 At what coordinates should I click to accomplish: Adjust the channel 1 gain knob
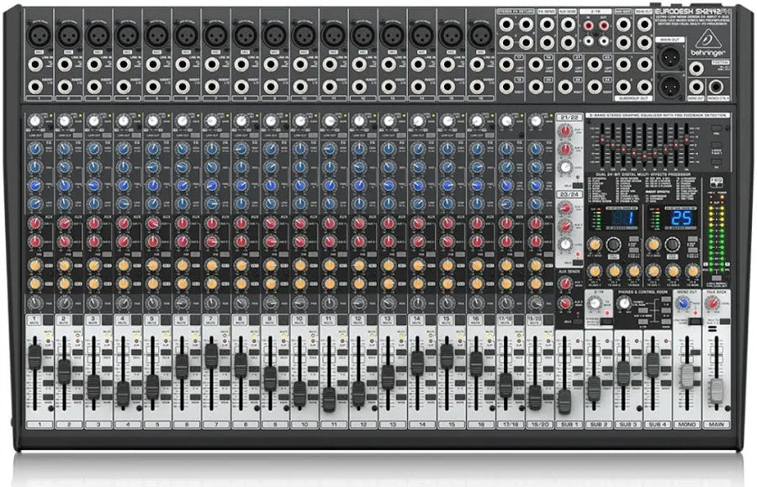34,121
